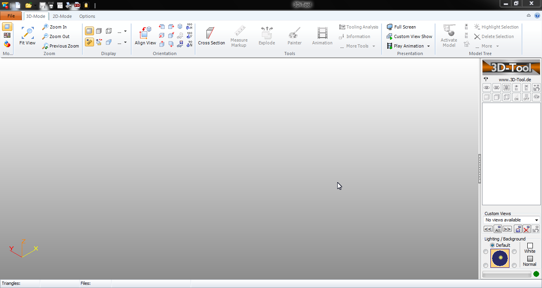Expand lower Display group dropdown arrow
This screenshot has height=288, width=542.
coord(125,42)
